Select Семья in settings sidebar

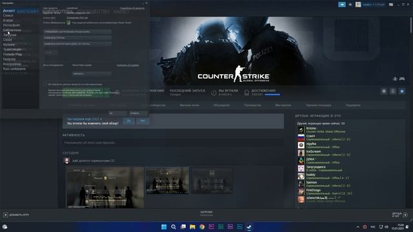click(8, 15)
